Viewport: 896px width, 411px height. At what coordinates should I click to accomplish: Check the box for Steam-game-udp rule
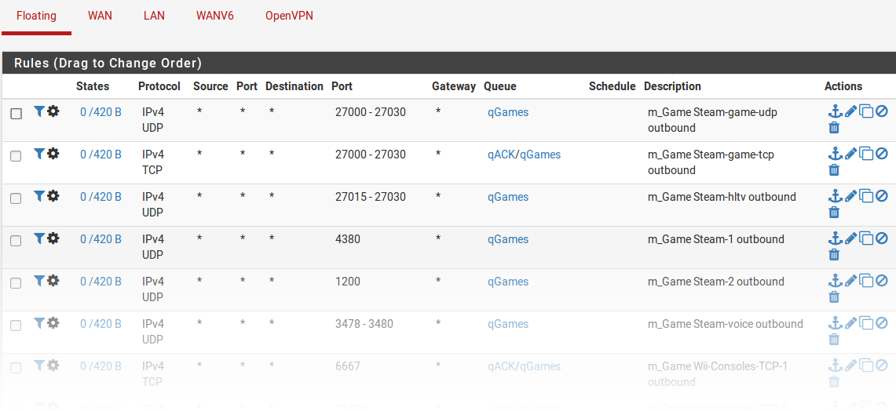tap(16, 114)
